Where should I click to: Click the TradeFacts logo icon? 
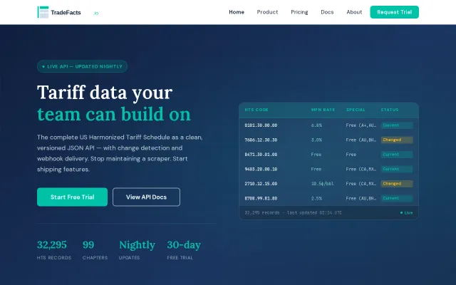[43, 12]
